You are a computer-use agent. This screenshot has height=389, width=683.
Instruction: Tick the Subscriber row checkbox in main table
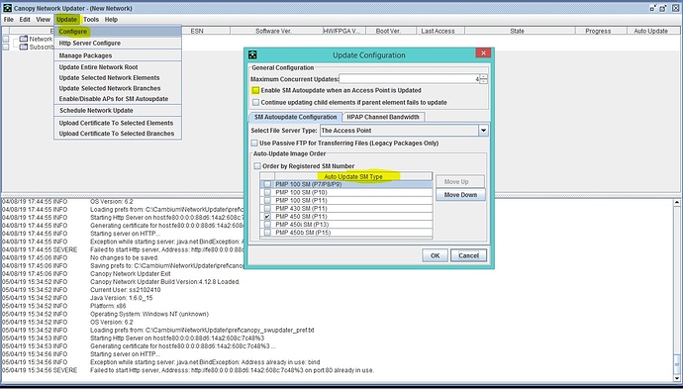[6, 48]
